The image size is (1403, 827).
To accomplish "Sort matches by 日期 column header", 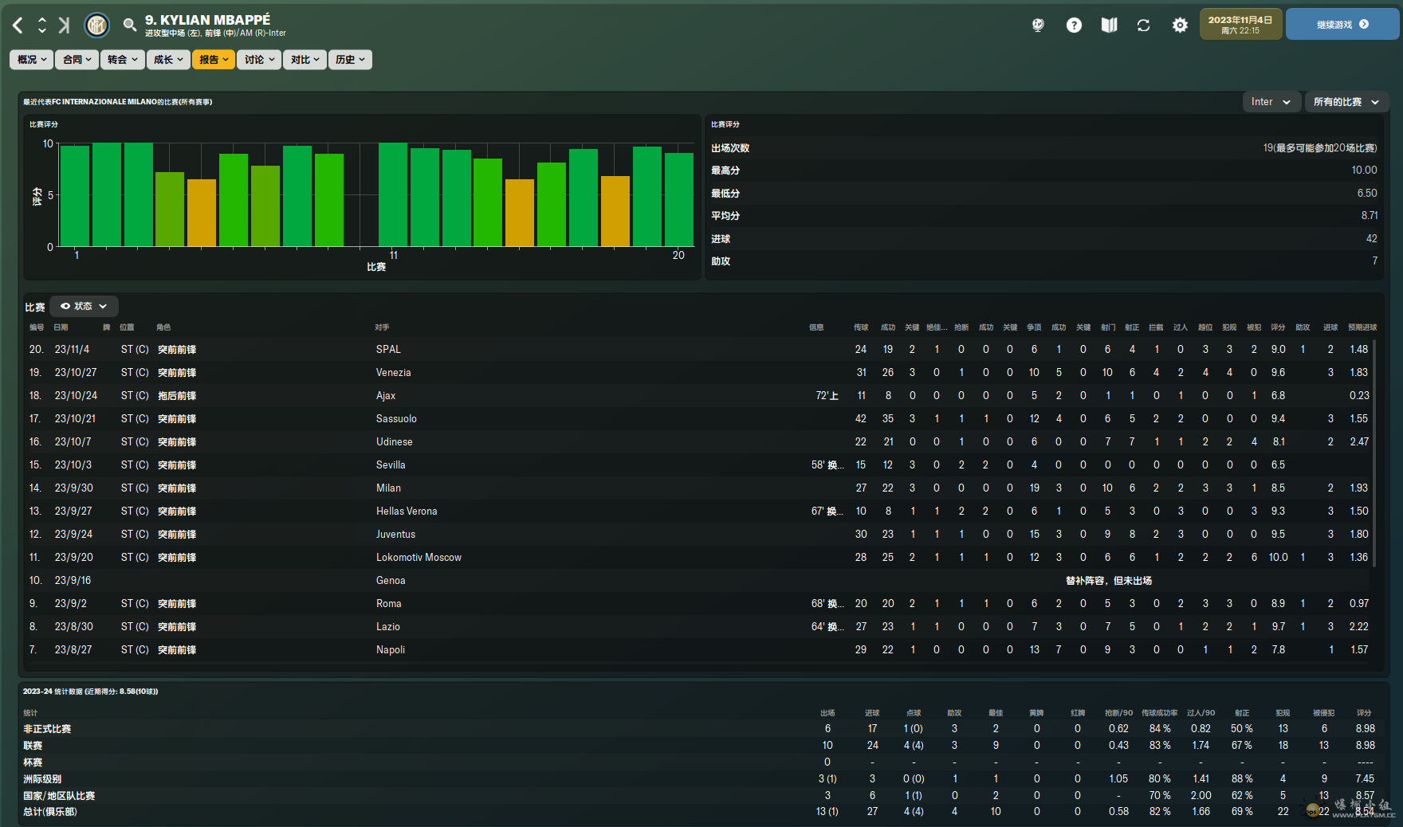I will tap(61, 327).
